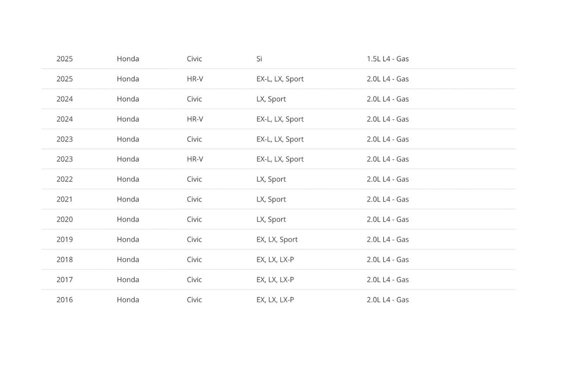Screen dimensions: 563x371
Task: Click Honda make in the 2020 row
Action: [x=128, y=219]
